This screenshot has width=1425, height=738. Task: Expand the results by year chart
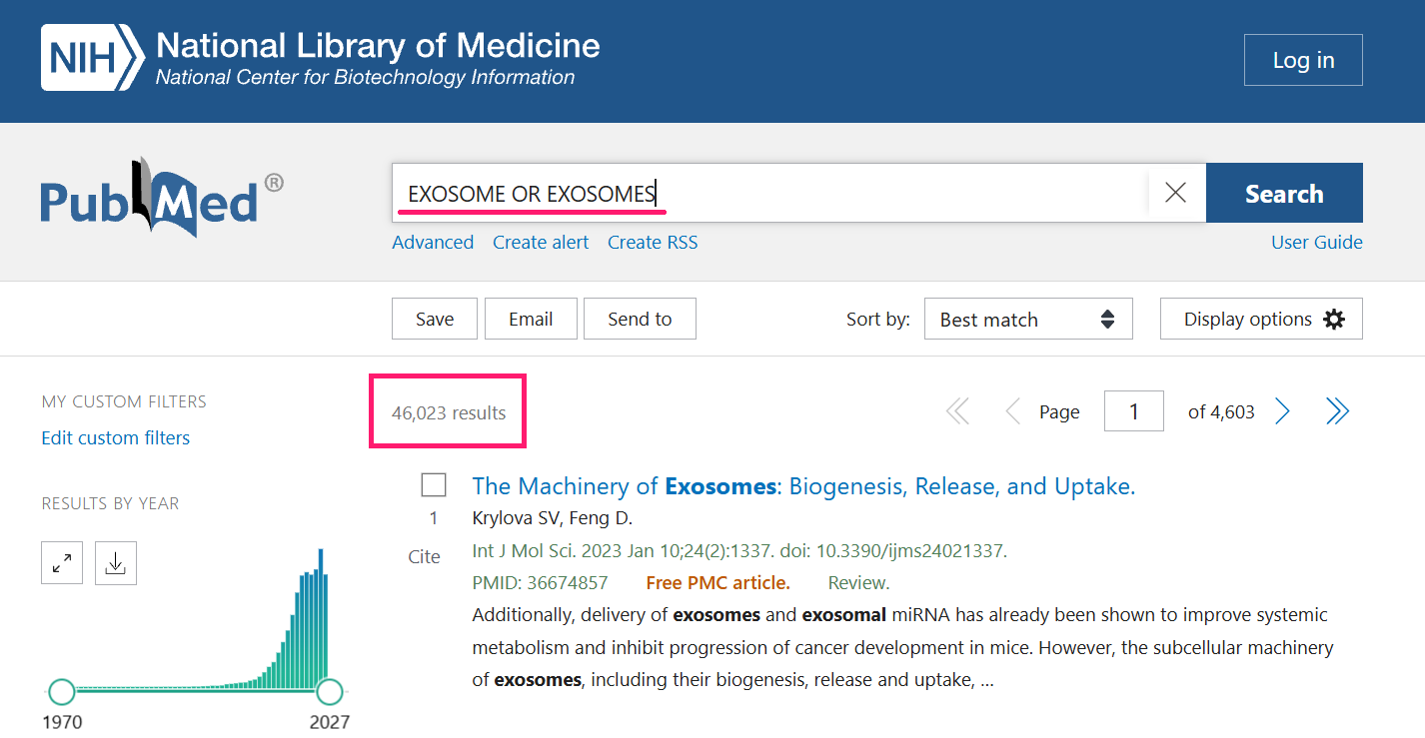click(62, 564)
